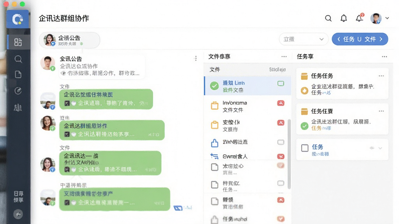Click the refresh circle icon in sidebar
Viewport: 399px width, 224px height.
click(x=18, y=91)
